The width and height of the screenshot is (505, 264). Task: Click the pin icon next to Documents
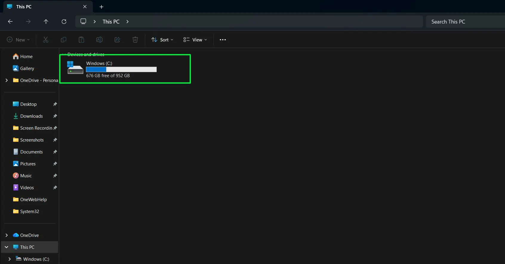click(55, 152)
